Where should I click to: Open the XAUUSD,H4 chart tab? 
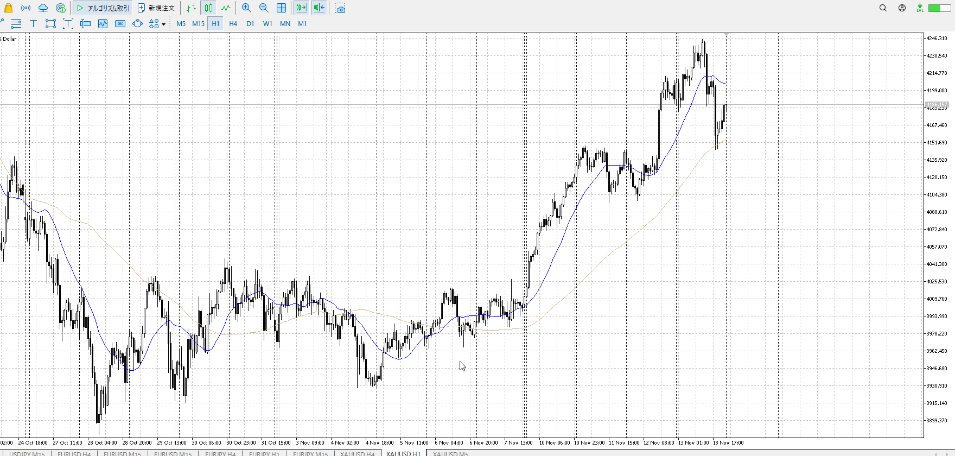click(x=357, y=453)
